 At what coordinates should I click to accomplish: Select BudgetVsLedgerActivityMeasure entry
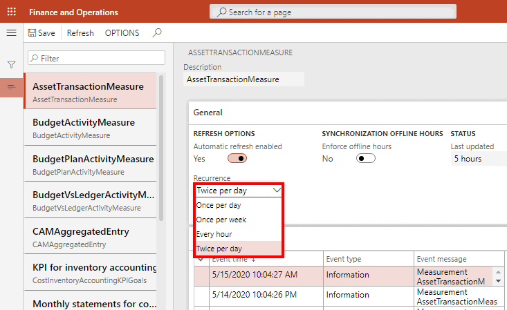click(x=90, y=200)
